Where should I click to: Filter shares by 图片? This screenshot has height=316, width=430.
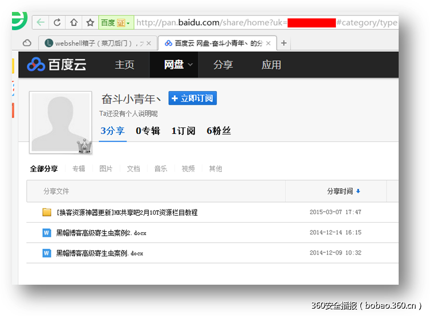coord(106,169)
